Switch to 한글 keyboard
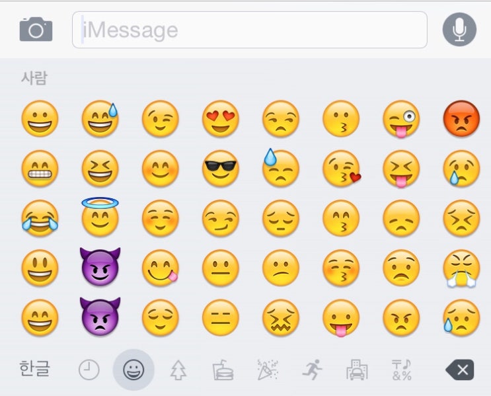Viewport: 491px width, 396px height. [x=35, y=369]
